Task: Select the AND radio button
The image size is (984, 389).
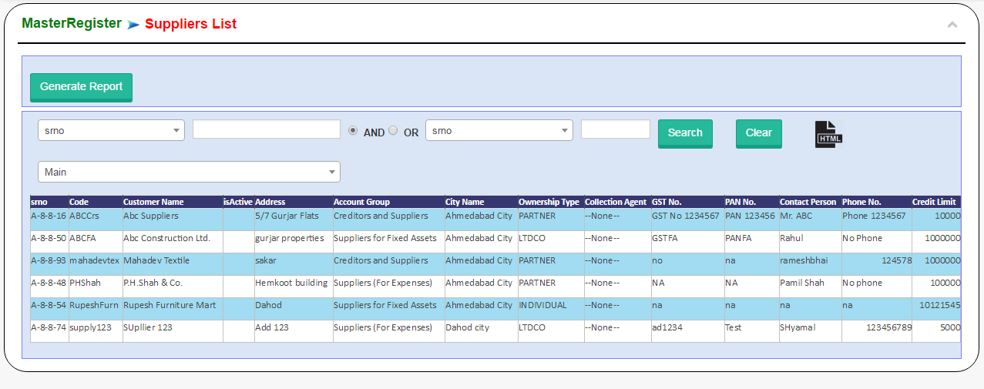Action: [353, 130]
